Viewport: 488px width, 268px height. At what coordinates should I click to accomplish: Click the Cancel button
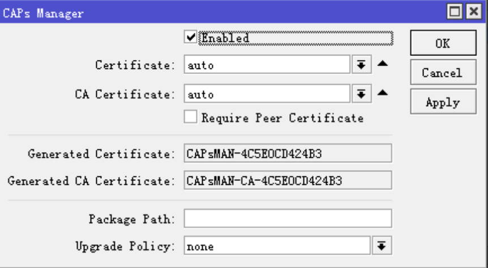[443, 72]
